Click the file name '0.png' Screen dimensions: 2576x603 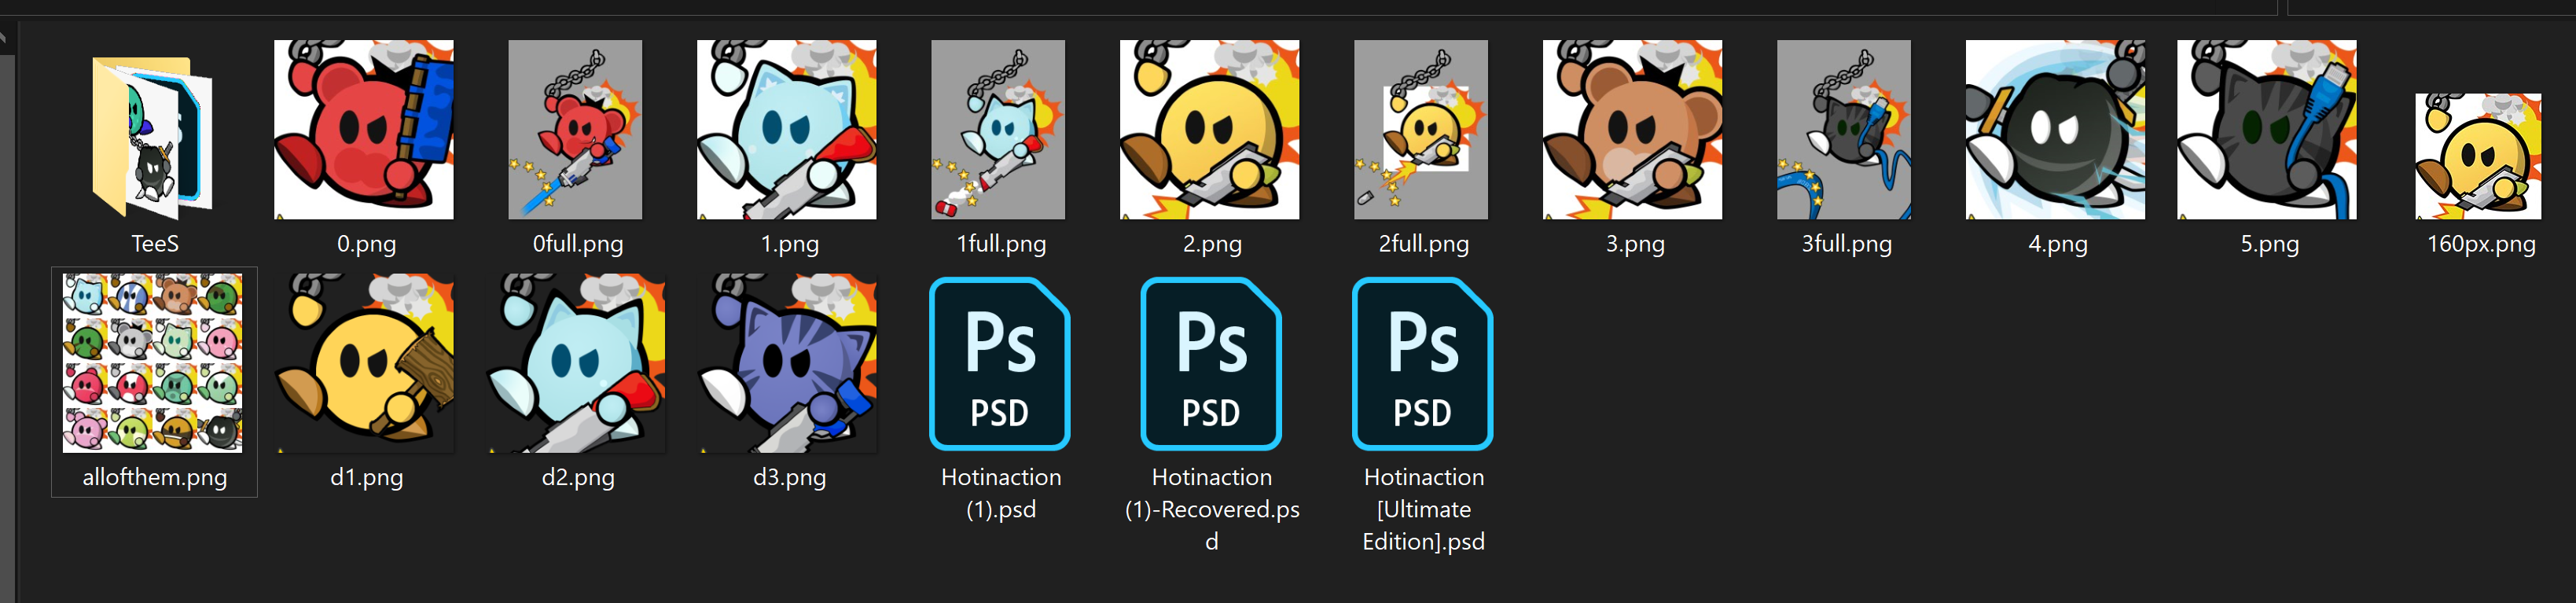pos(366,244)
